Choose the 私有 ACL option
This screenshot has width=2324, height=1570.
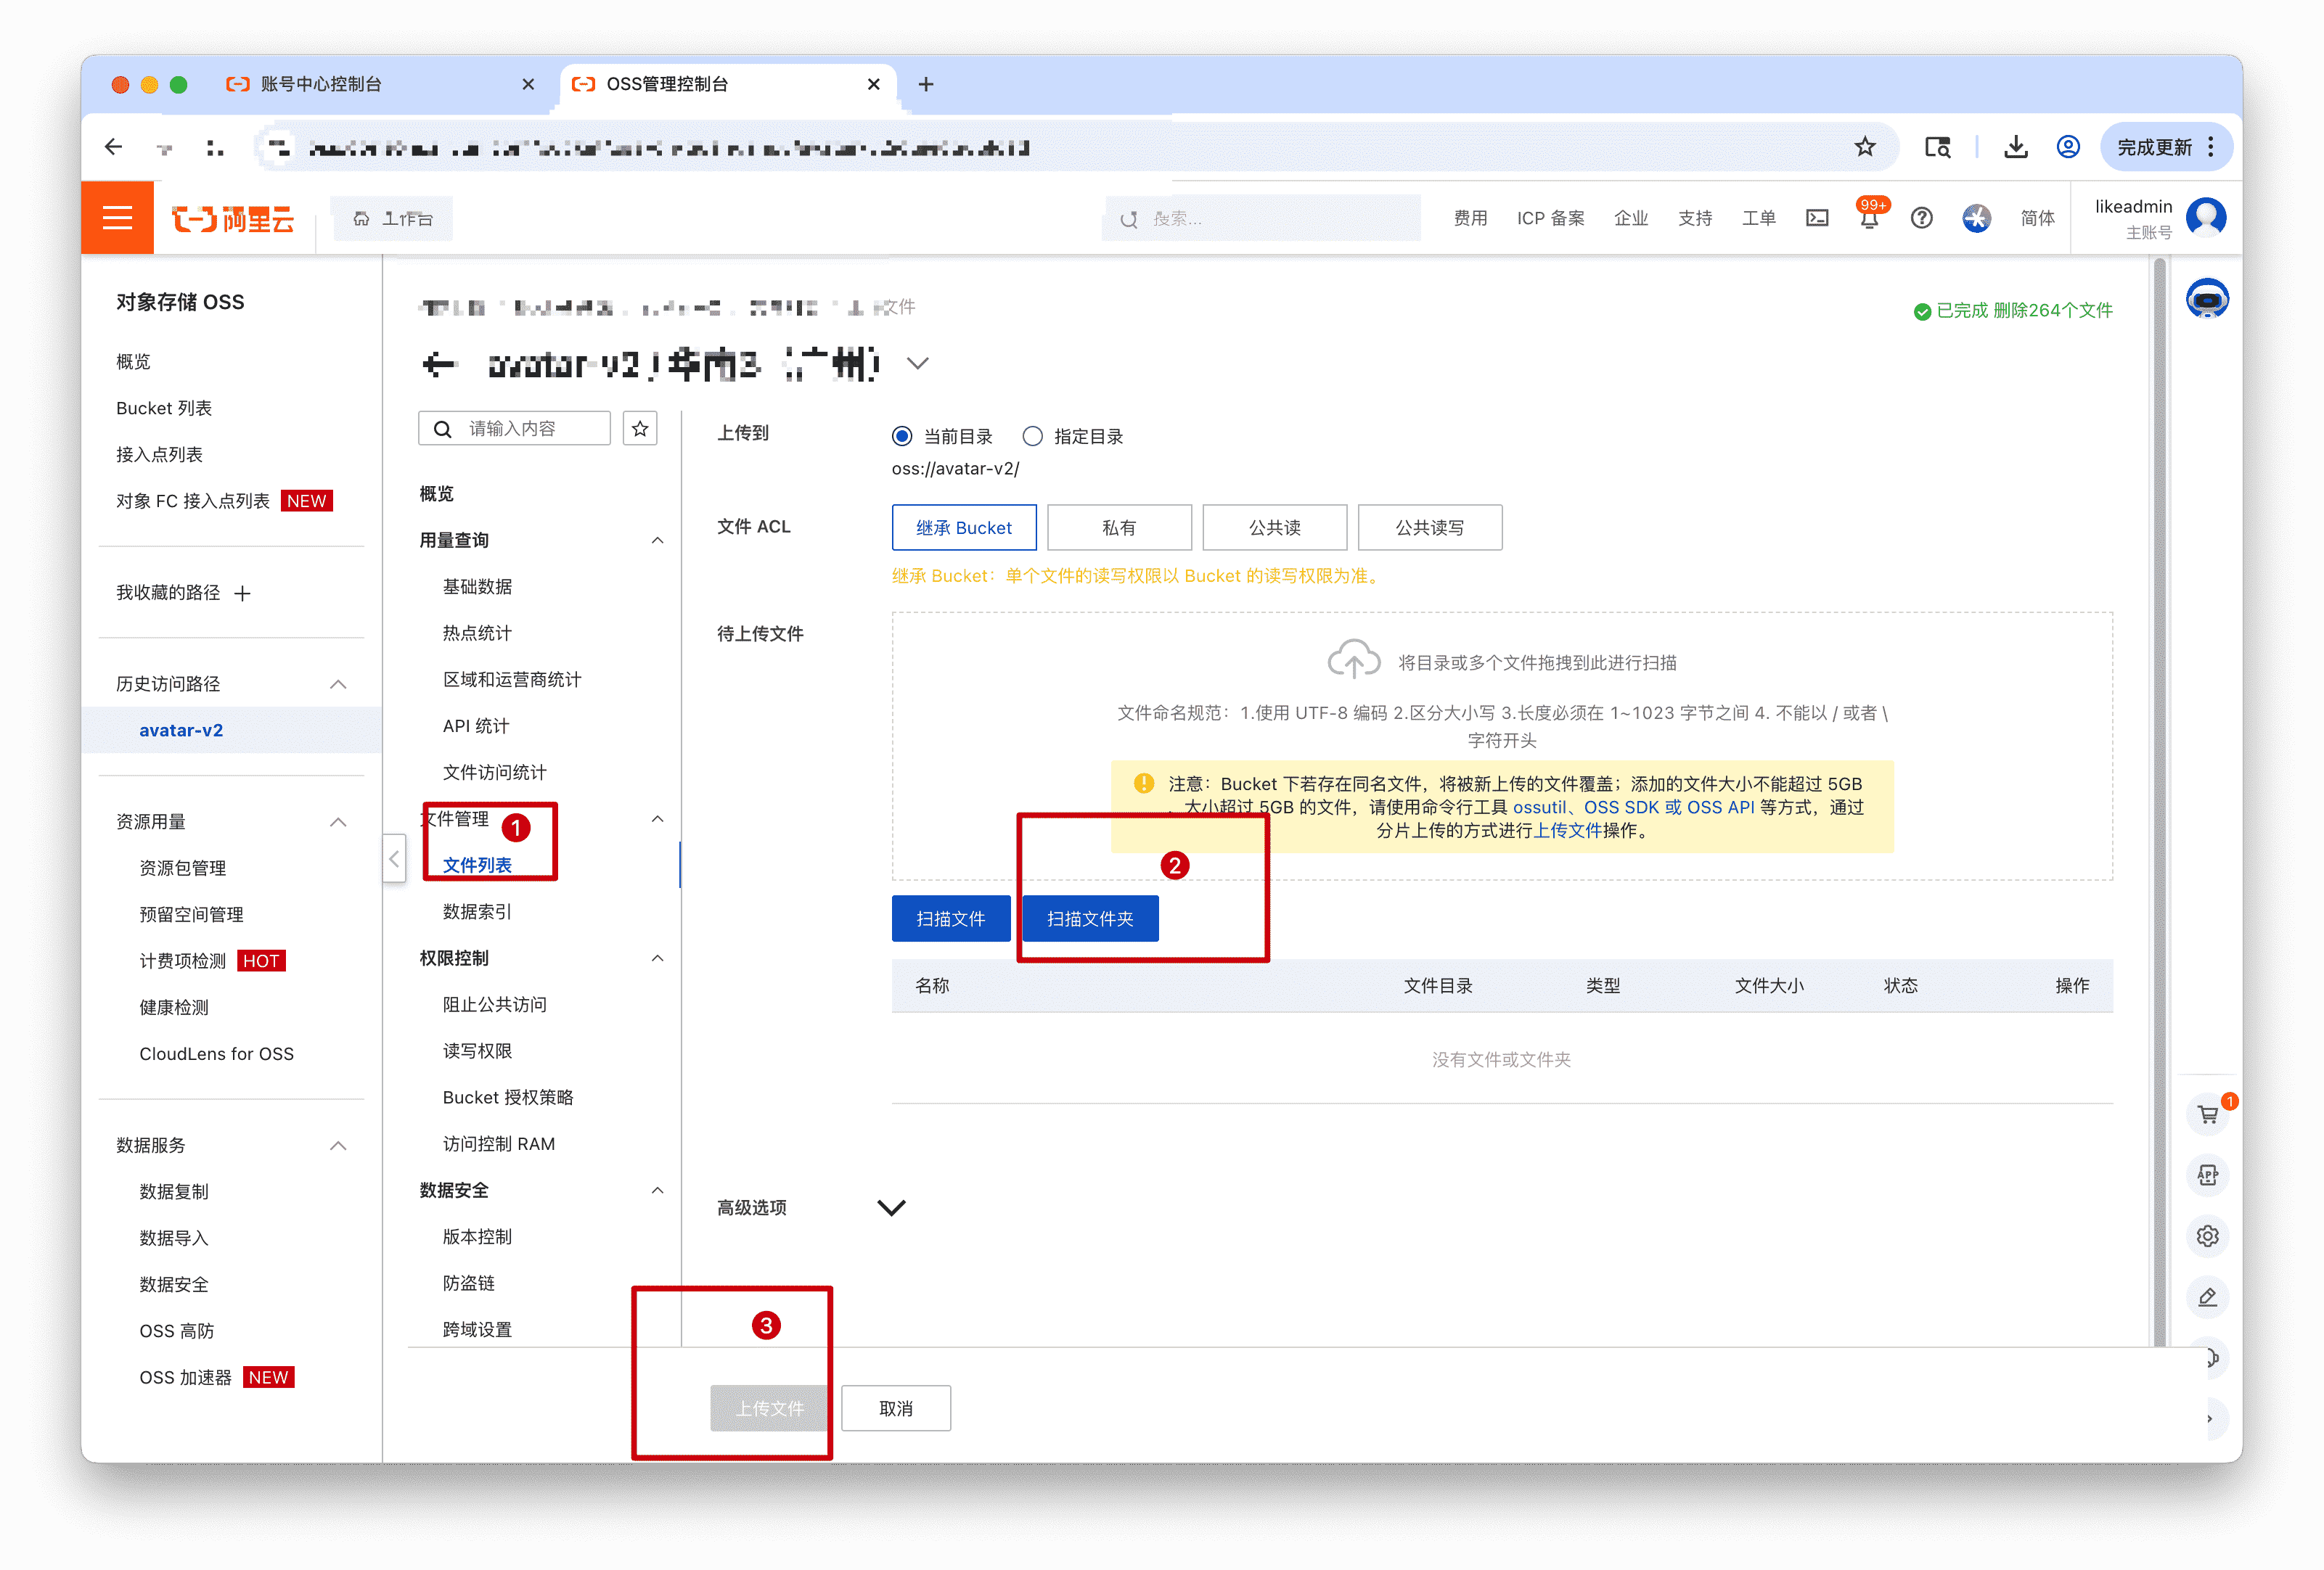(x=1118, y=527)
